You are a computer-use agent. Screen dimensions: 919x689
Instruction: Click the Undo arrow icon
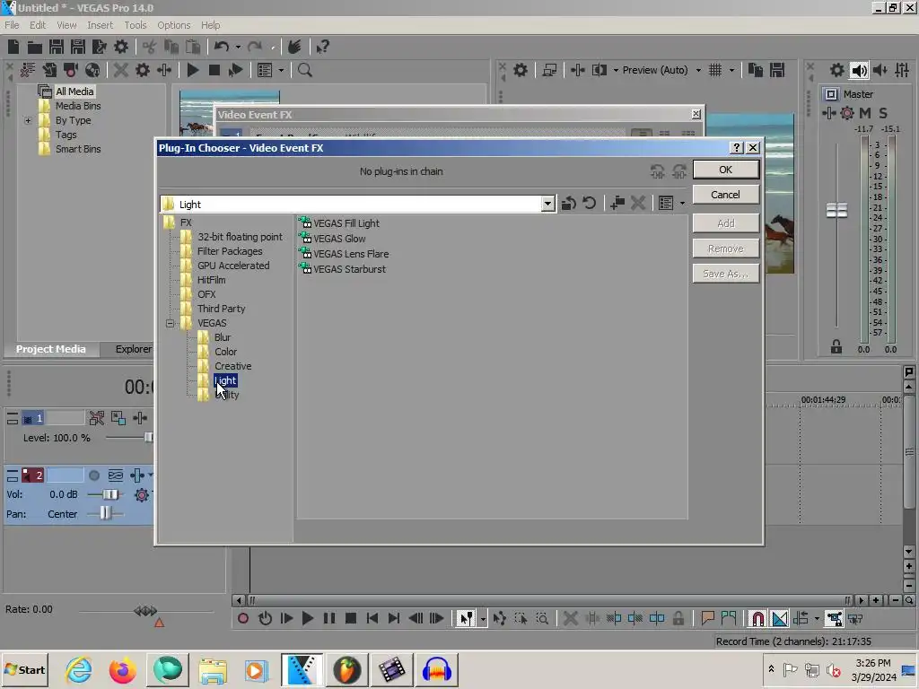click(x=222, y=47)
